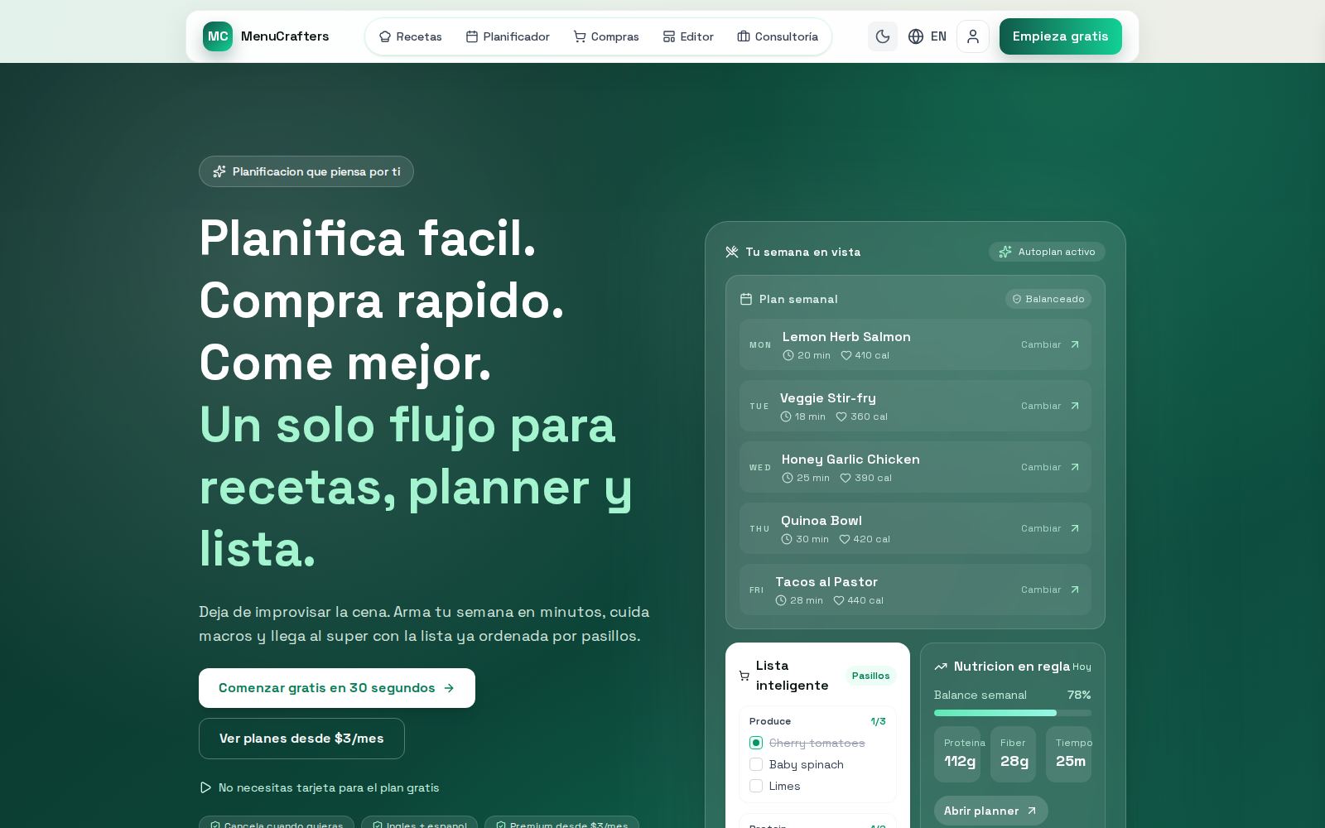Open the user account icon
This screenshot has height=828, width=1325.
click(x=973, y=36)
